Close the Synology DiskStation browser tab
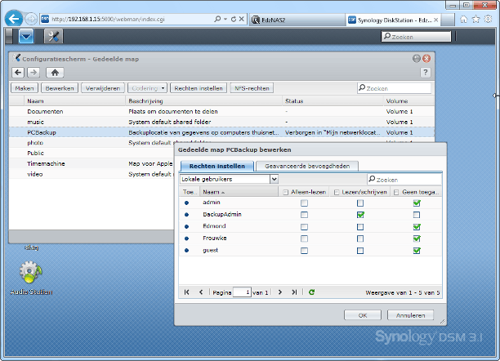Image resolution: width=500 pixels, height=361 pixels. click(436, 20)
